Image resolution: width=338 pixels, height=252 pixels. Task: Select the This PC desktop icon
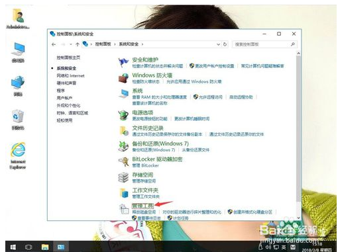[x=18, y=52]
